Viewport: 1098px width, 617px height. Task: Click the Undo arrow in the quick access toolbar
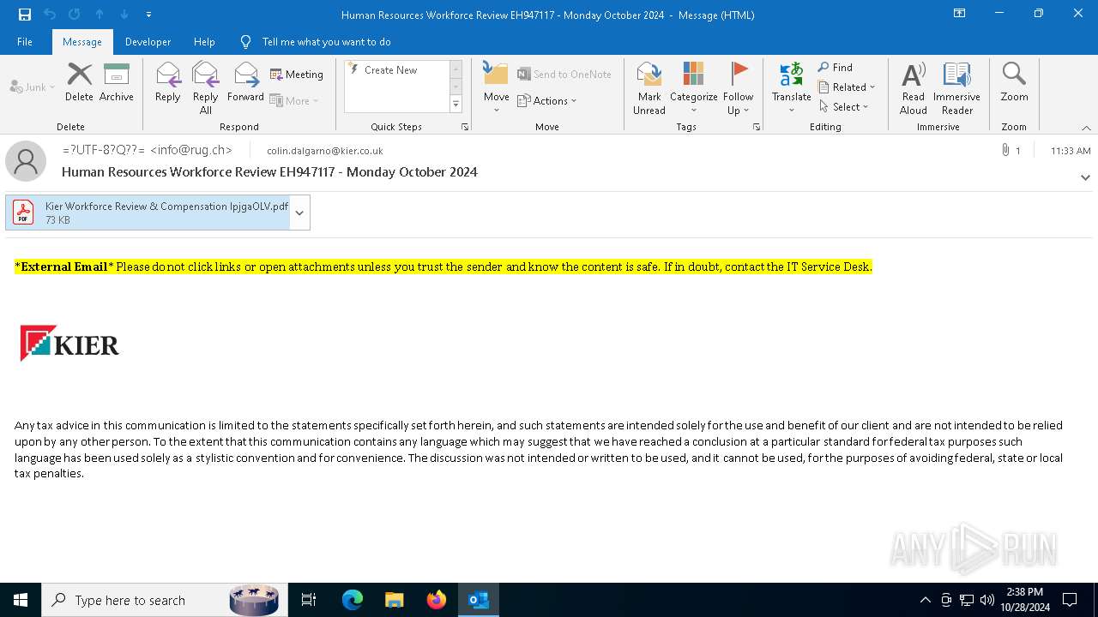(x=50, y=14)
